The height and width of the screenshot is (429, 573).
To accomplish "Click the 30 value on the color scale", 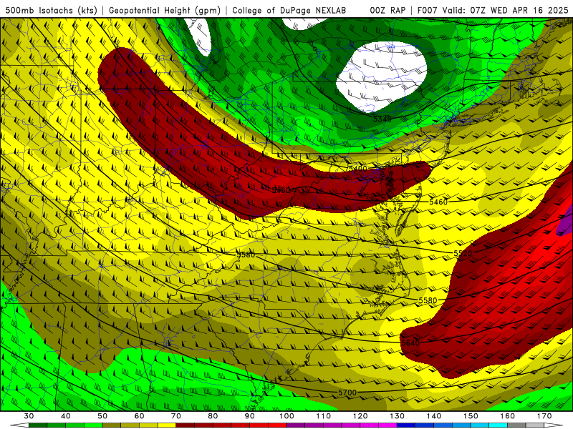I will tap(29, 416).
